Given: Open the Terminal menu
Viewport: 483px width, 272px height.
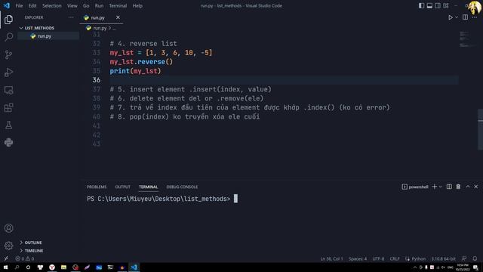Looking at the screenshot, I should click(118, 5).
